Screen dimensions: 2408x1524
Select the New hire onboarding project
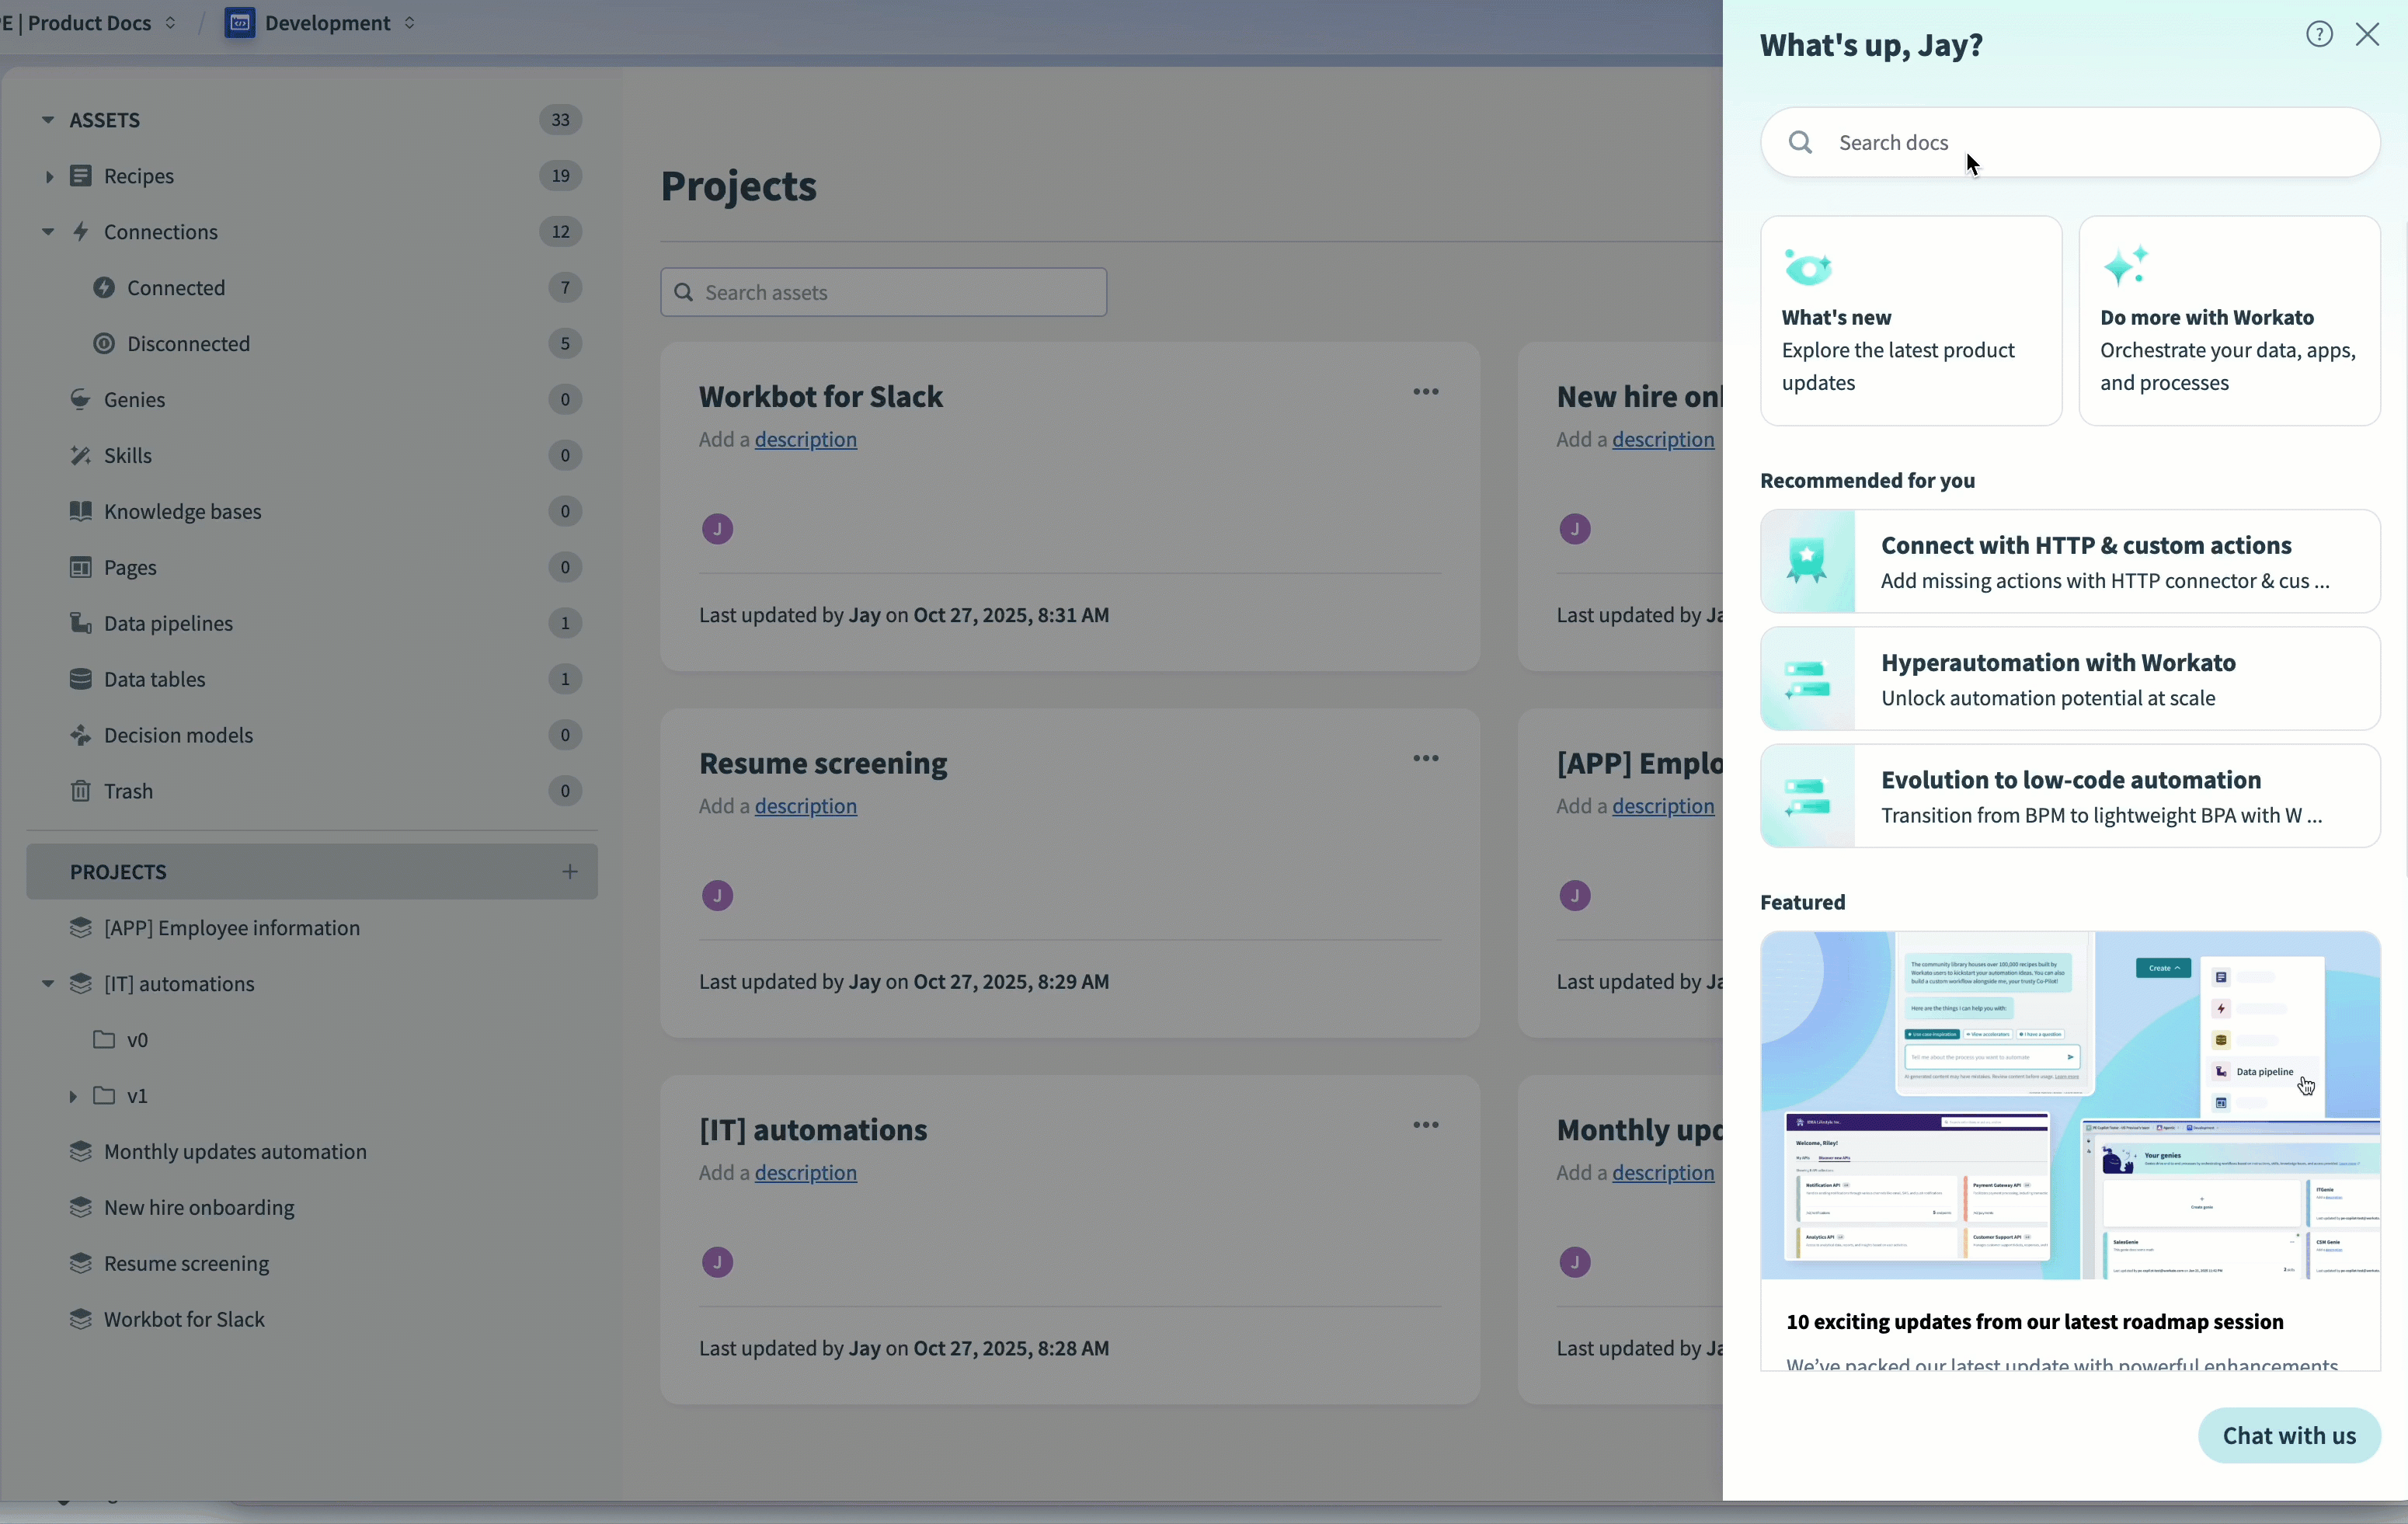point(198,1208)
